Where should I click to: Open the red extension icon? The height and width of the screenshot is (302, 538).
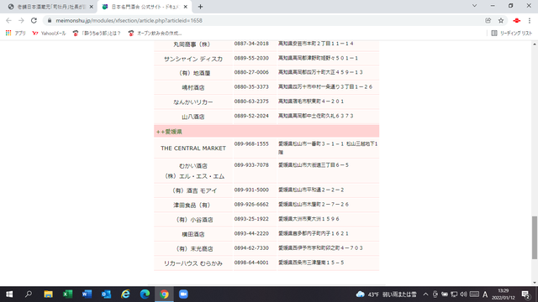(x=517, y=20)
